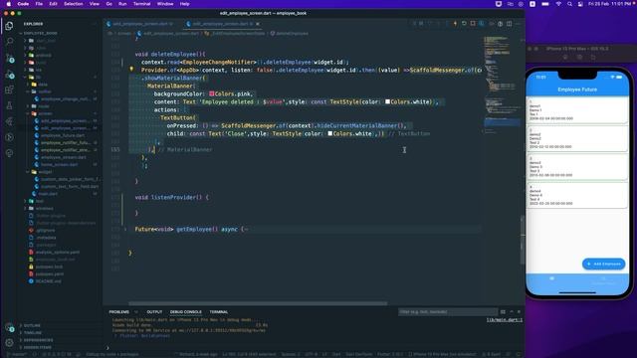Click the horizontal editor scrollbar
The height and width of the screenshot is (358, 637).
tap(258, 303)
